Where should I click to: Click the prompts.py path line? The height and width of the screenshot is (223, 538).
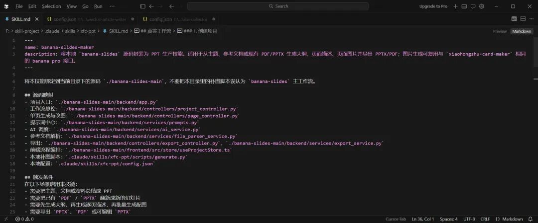click(x=112, y=123)
